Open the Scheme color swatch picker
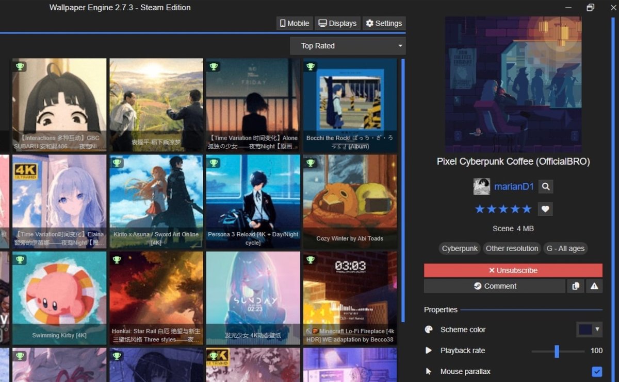The height and width of the screenshot is (382, 619). click(x=589, y=329)
